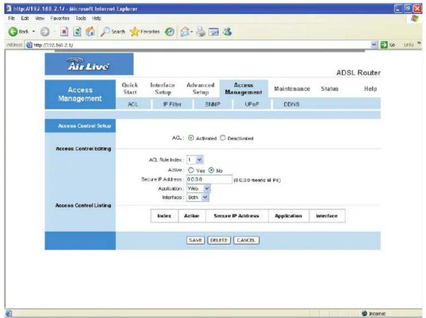Image resolution: width=426 pixels, height=318 pixels.
Task: Switch to Quick Start tab
Action: coord(130,89)
